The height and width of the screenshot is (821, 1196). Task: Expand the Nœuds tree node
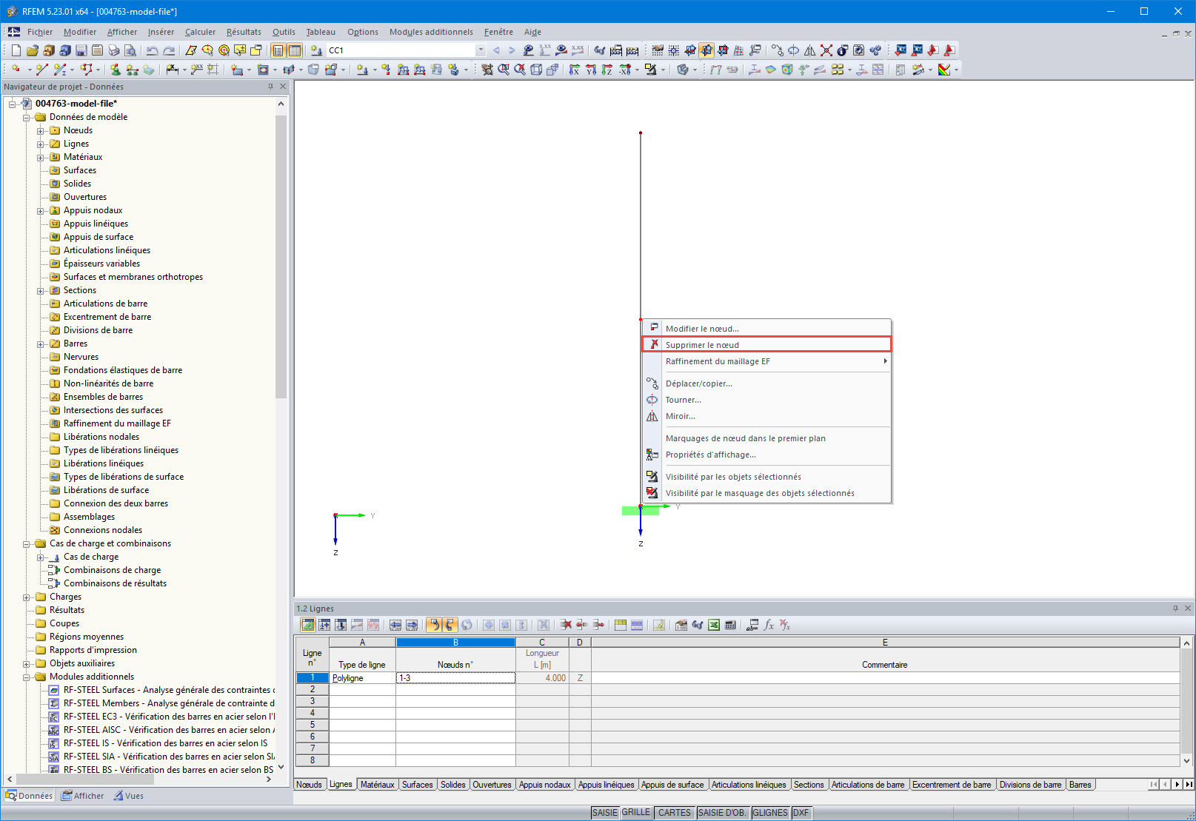(x=41, y=131)
